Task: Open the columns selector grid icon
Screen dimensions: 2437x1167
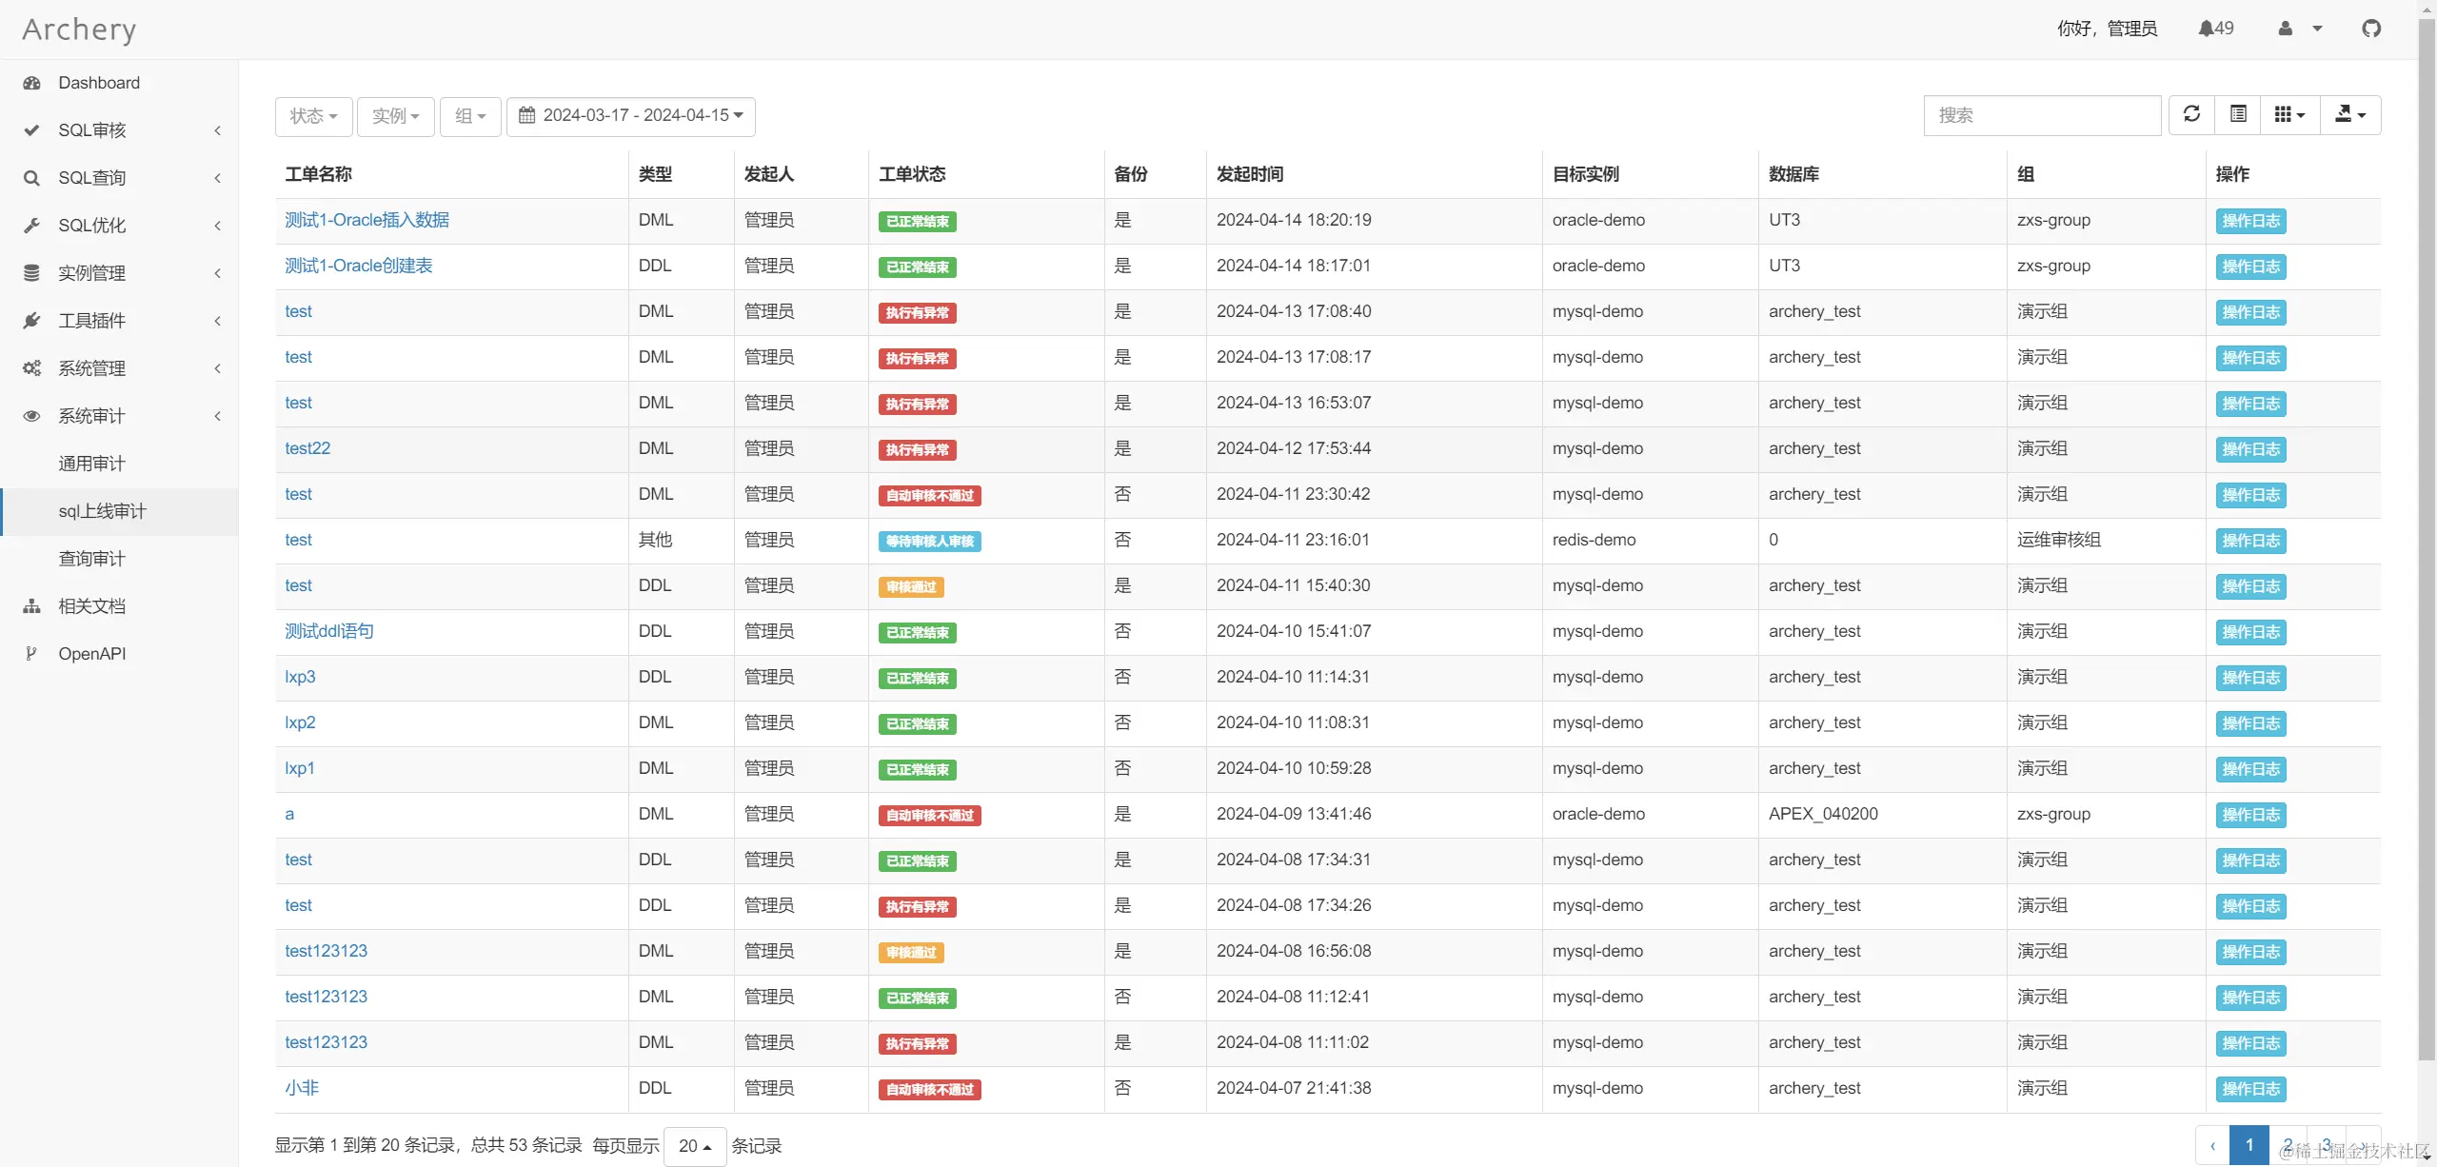Action: tap(2288, 114)
